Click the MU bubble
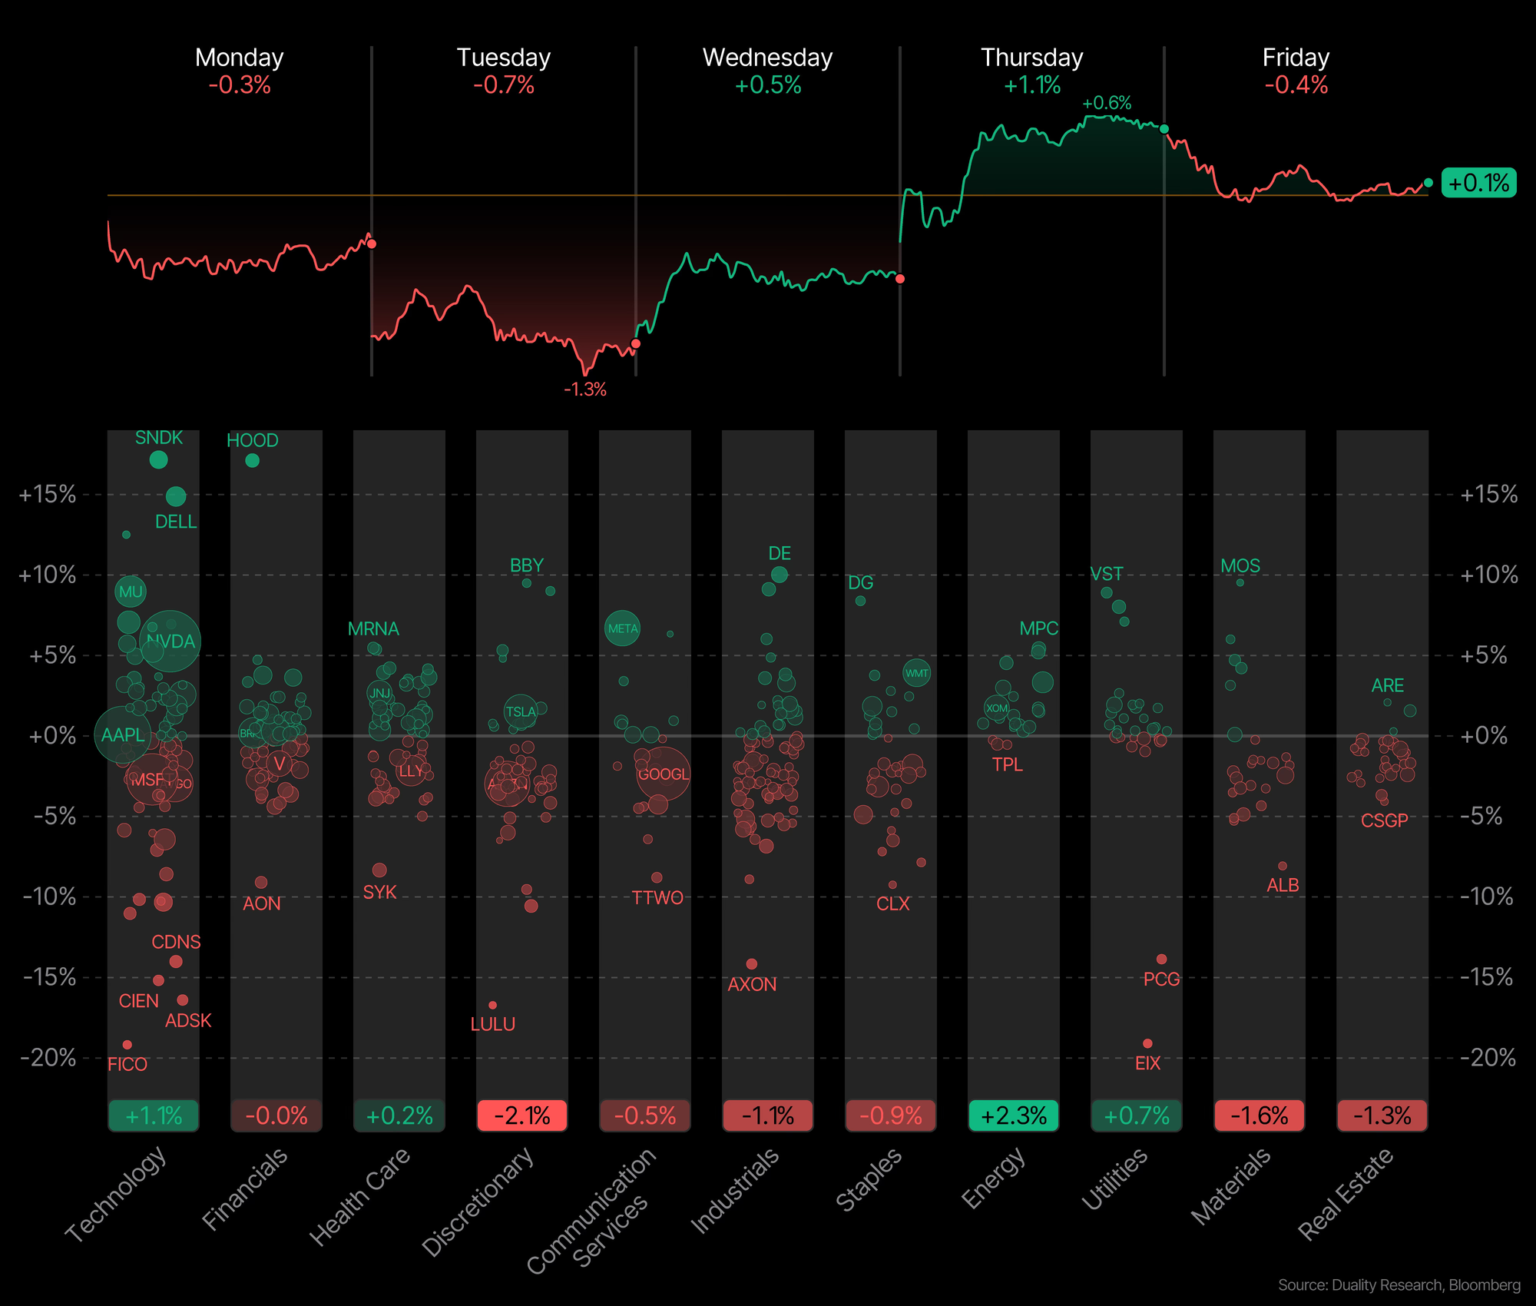The image size is (1536, 1306). pos(131,592)
